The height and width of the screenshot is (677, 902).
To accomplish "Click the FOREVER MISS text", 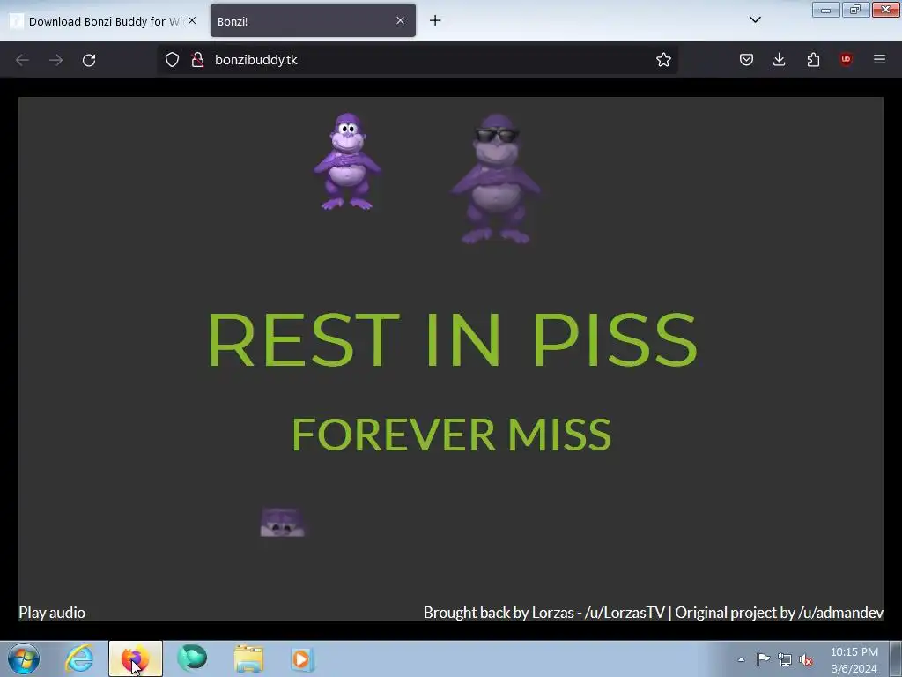I will (x=452, y=435).
